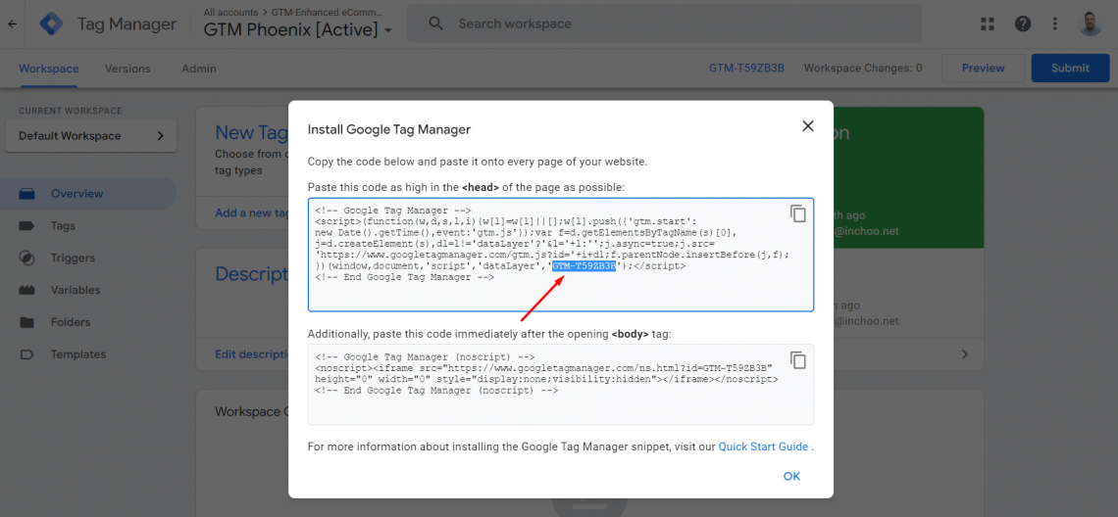Click the Tag Manager logo
1118x517 pixels.
click(x=51, y=23)
